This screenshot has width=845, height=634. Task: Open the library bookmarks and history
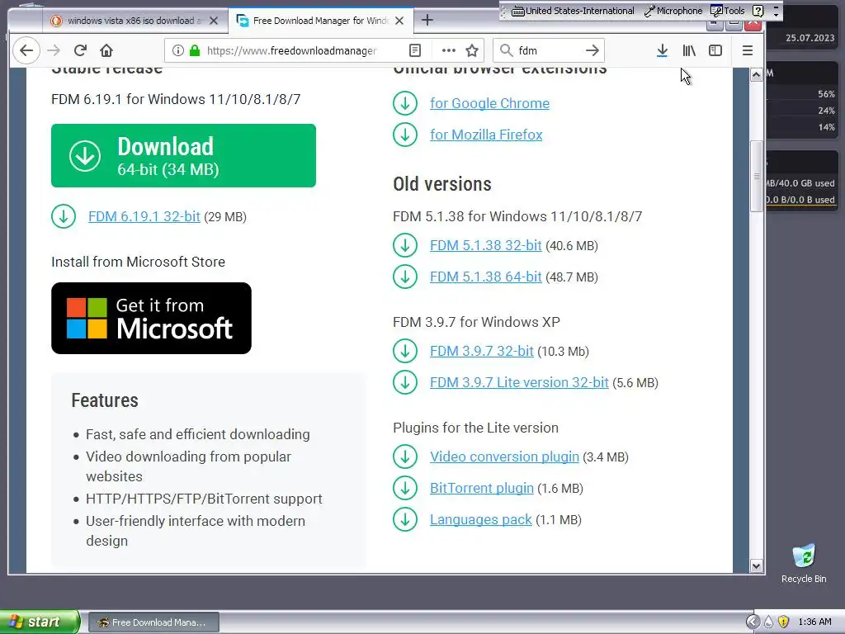[689, 50]
